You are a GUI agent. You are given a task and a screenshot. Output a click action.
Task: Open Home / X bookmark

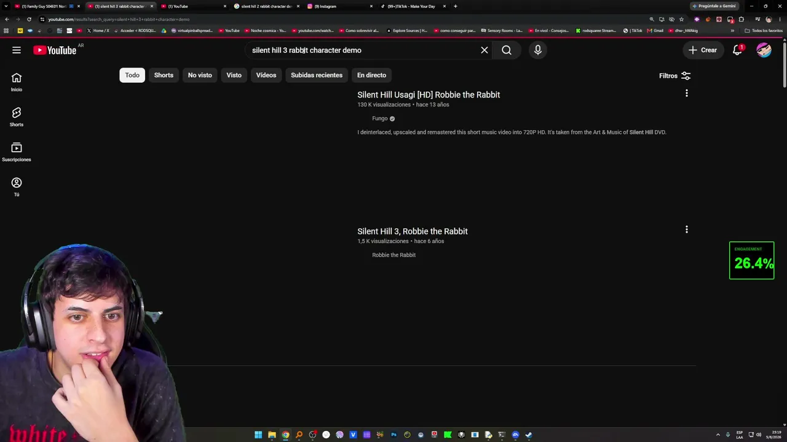coord(98,31)
